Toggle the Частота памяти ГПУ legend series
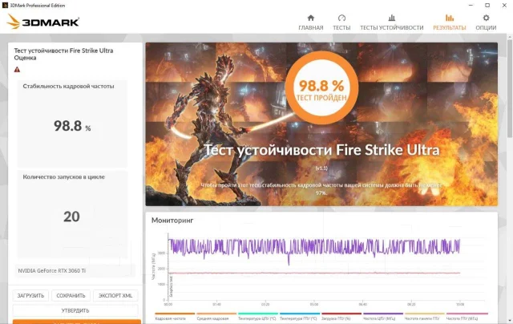513x324 pixels. point(424,316)
